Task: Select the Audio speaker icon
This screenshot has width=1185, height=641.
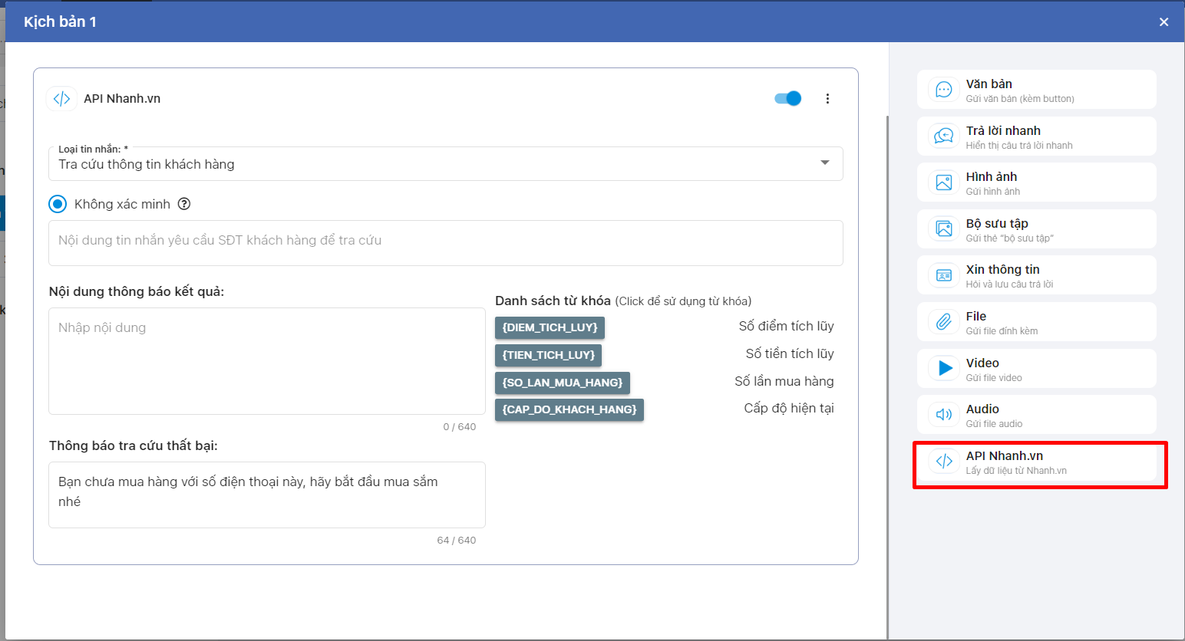Action: click(x=944, y=415)
